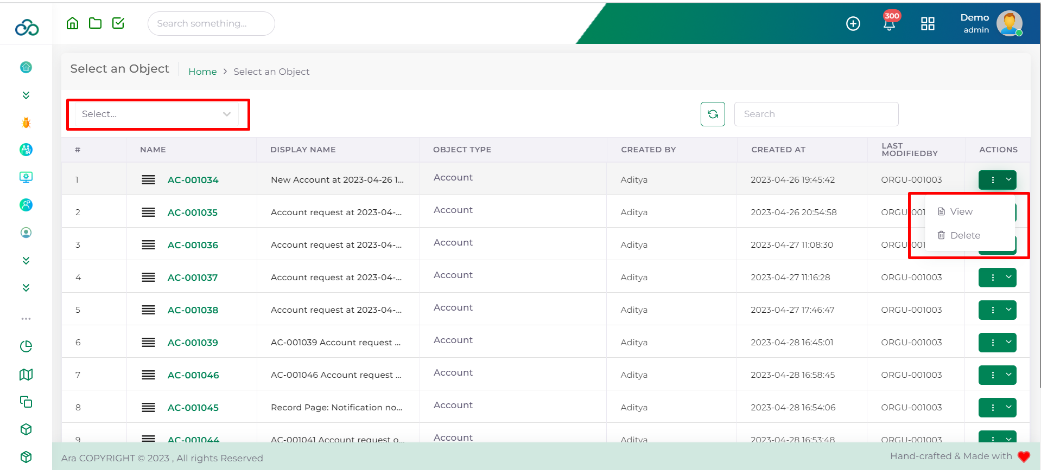Viewport: 1041px width, 470px height.
Task: Click the bug icon in left sidebar
Action: pyautogui.click(x=26, y=123)
